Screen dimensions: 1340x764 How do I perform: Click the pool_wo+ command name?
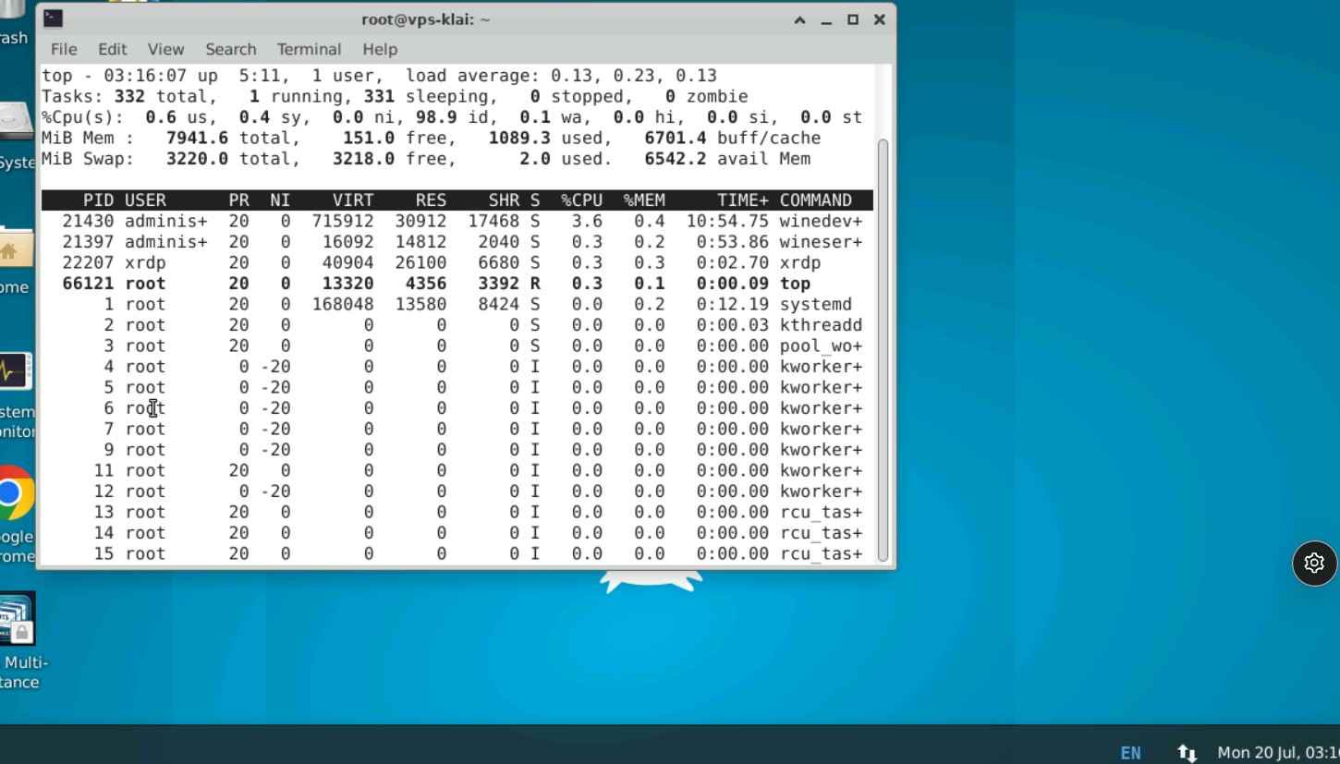coord(821,346)
